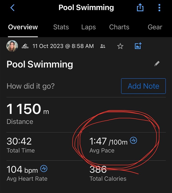Tap the Avg Heart Rate insights icon
This screenshot has height=193, width=172.
coord(44,169)
